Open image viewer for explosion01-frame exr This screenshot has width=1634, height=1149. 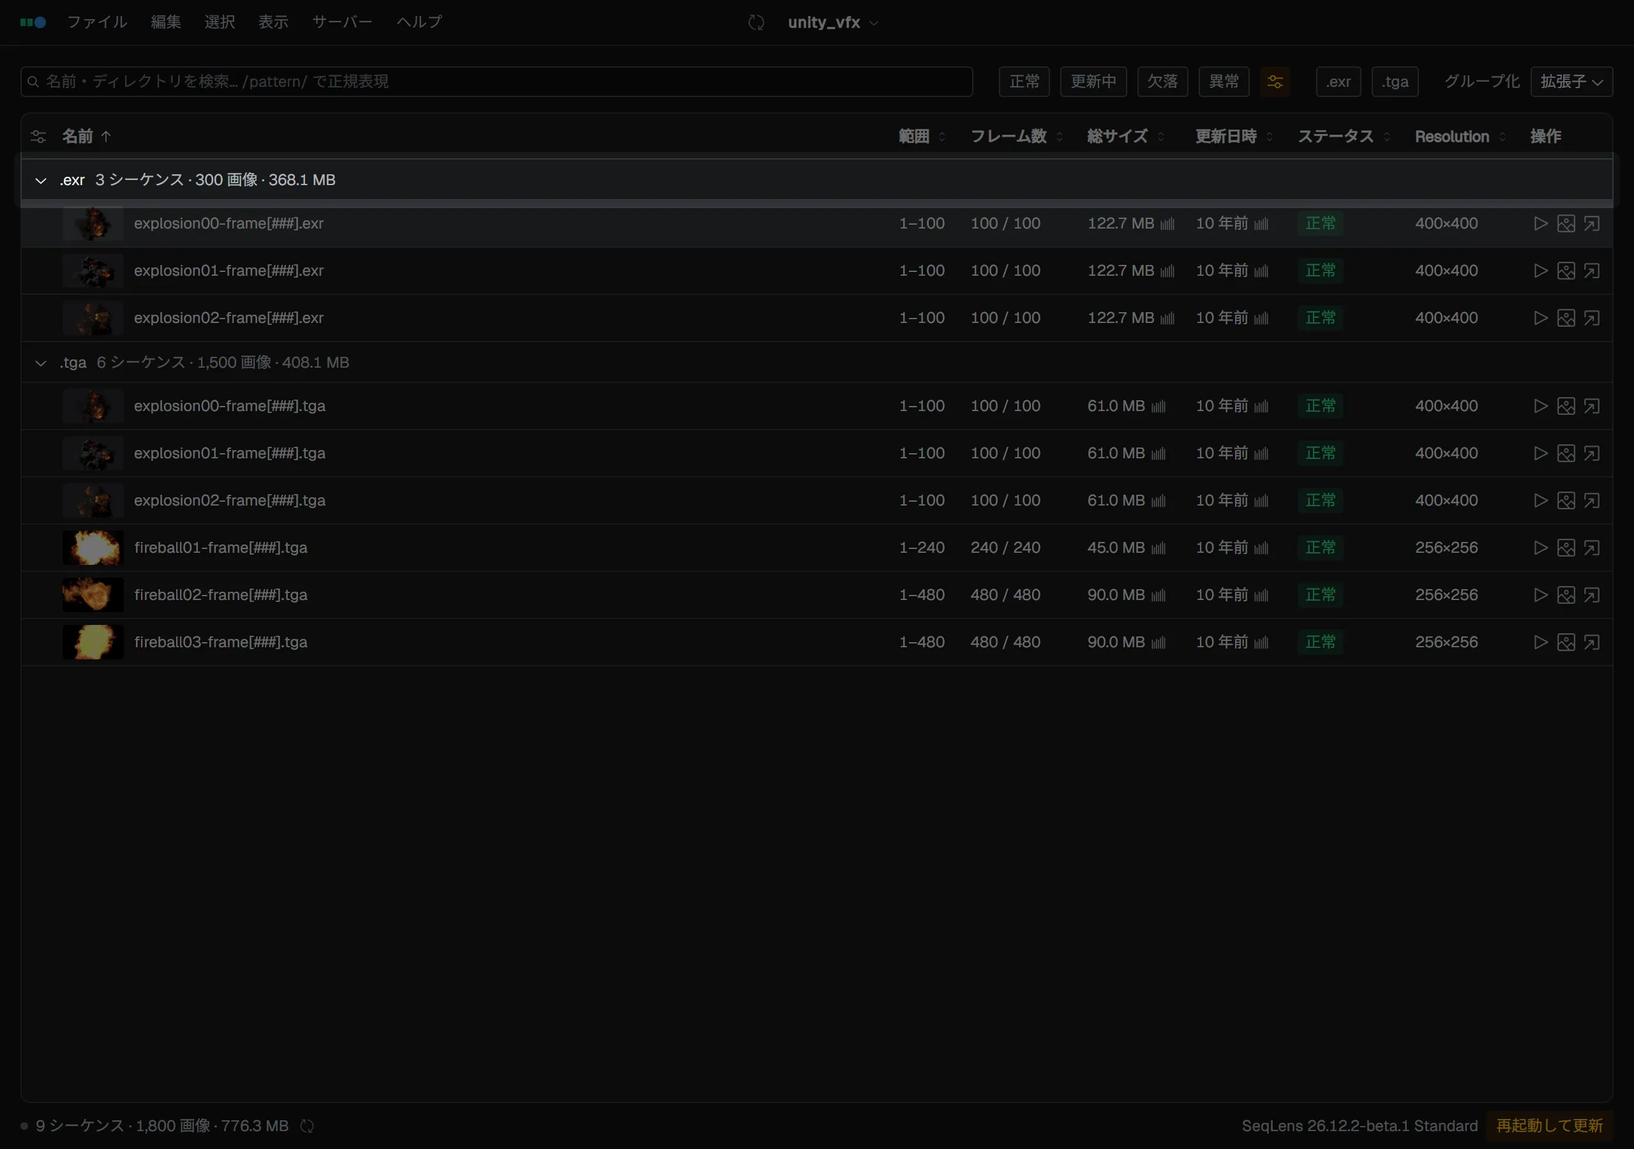pos(1566,271)
